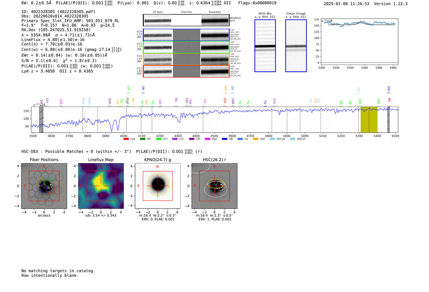Select the green-bordered 2D spectrum row

pyautogui.click(x=186, y=47)
